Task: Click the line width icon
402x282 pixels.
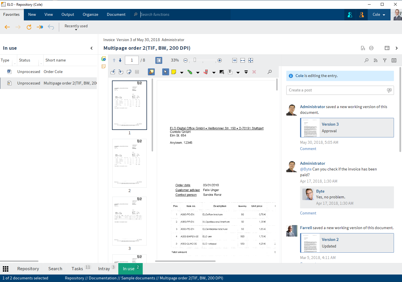Action: pyautogui.click(x=246, y=72)
